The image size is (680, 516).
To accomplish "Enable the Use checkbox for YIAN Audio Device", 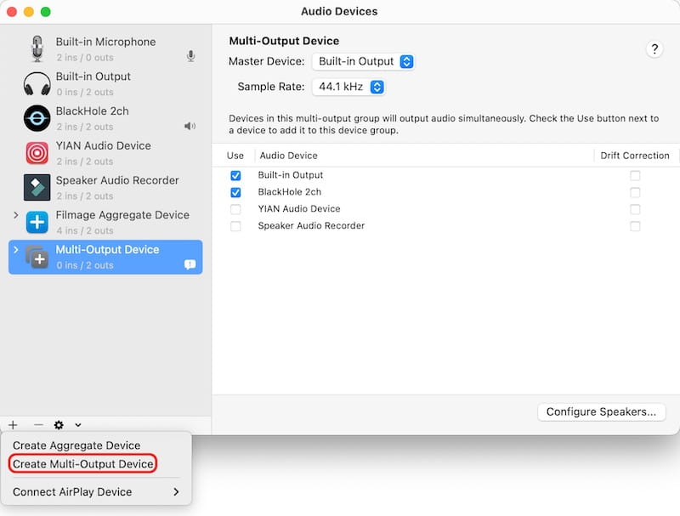I will click(235, 209).
